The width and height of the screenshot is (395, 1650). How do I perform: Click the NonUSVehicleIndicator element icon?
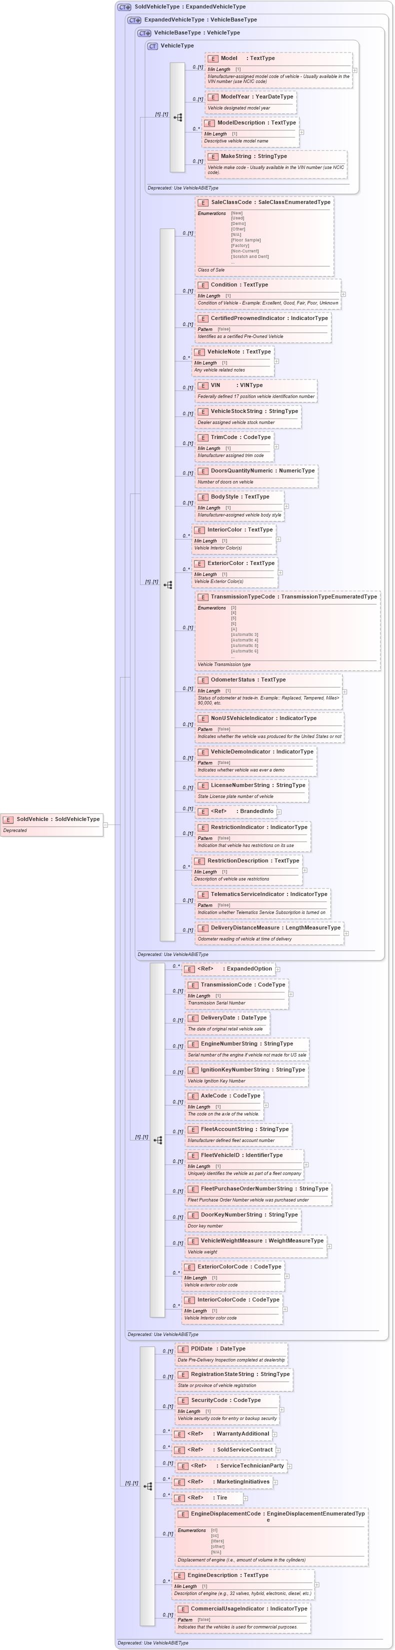click(x=203, y=718)
